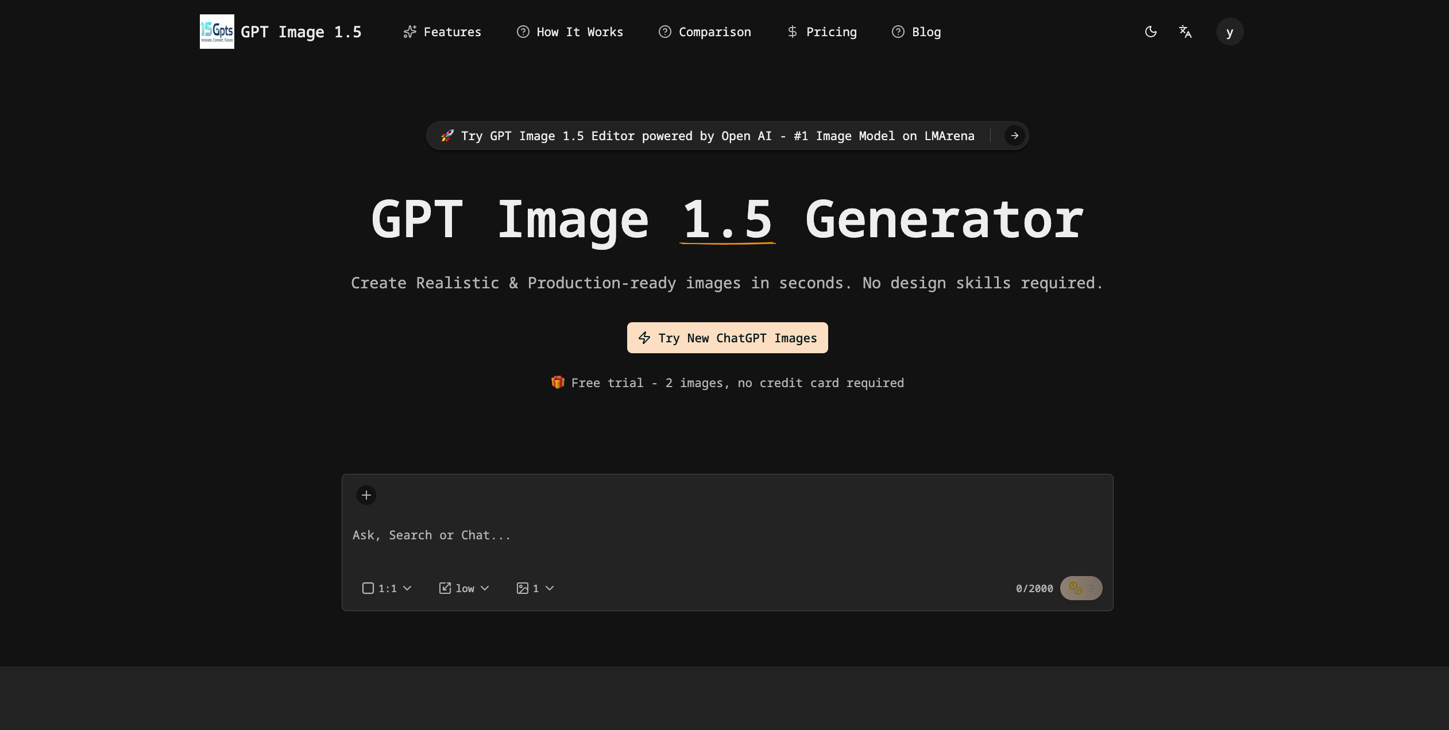Click the plus icon to add attachment
Screen dimensions: 1449x730
366,495
